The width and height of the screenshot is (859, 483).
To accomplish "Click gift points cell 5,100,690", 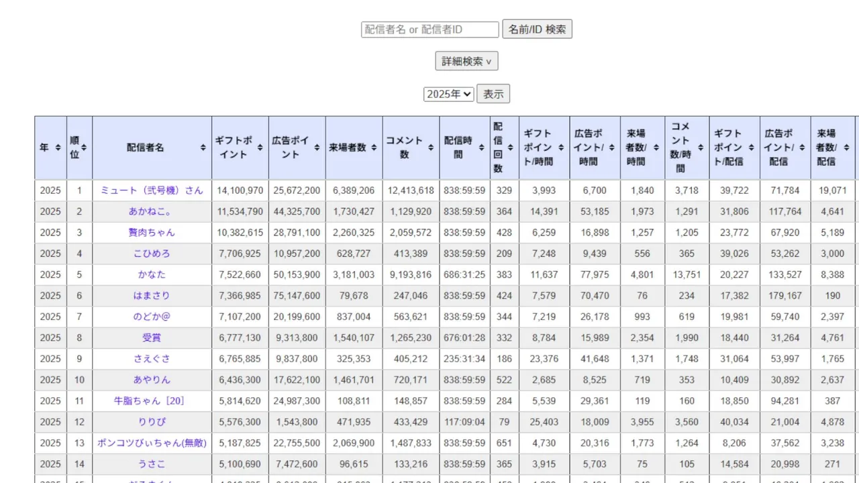I will 240,464.
